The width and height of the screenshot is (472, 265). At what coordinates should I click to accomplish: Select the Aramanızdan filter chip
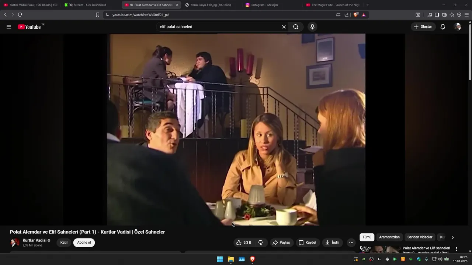pyautogui.click(x=389, y=237)
